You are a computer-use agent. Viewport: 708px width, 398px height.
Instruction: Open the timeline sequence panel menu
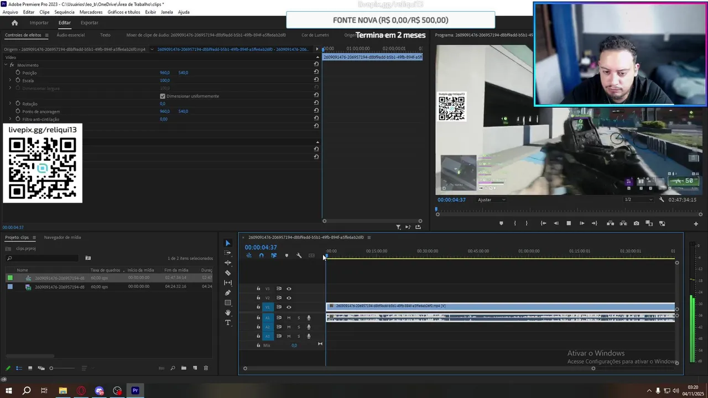point(369,238)
